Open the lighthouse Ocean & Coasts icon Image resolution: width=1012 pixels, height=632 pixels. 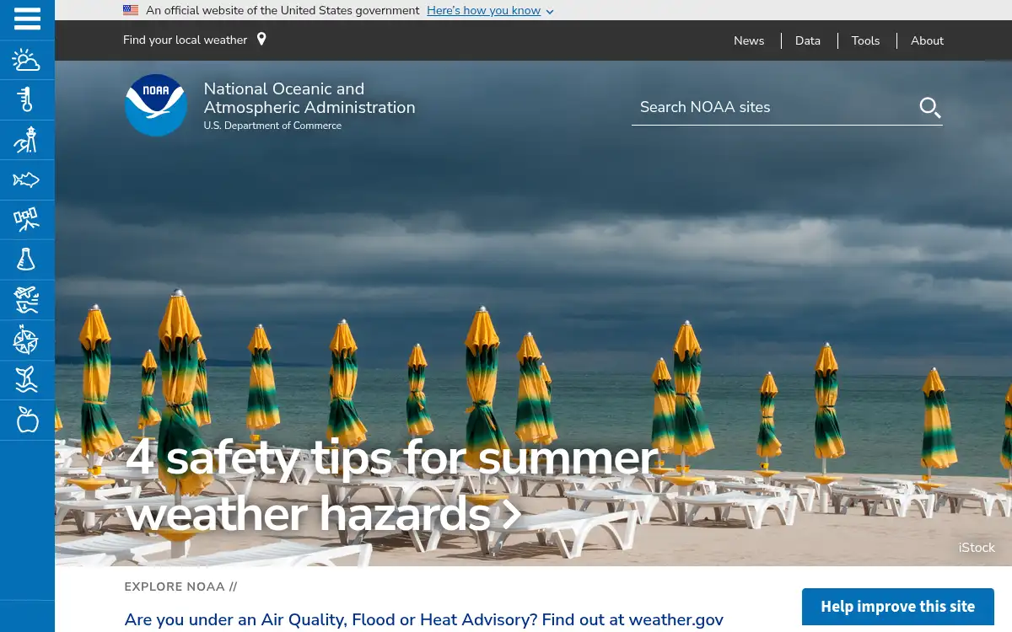(27, 140)
